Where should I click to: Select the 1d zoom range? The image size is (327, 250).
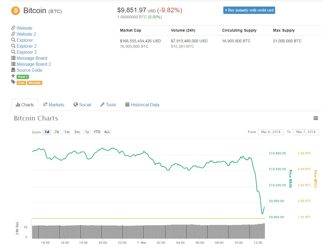click(x=47, y=132)
